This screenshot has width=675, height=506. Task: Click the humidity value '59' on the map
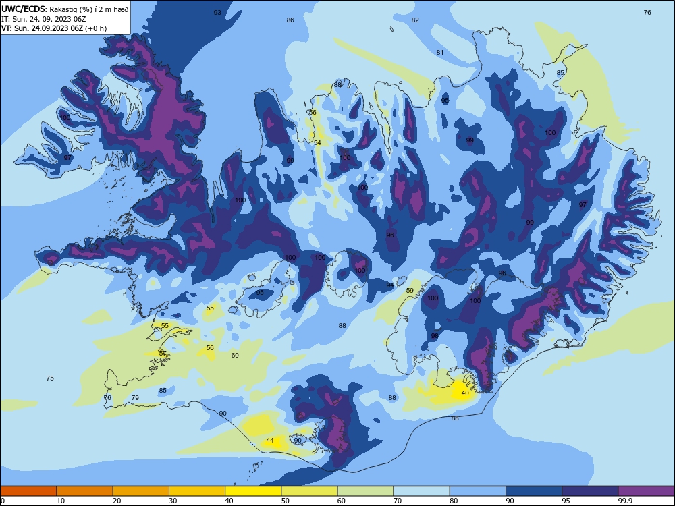pos(410,290)
